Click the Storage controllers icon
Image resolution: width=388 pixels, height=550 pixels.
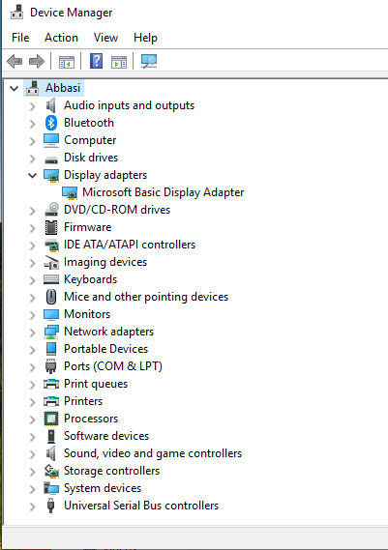(x=51, y=471)
